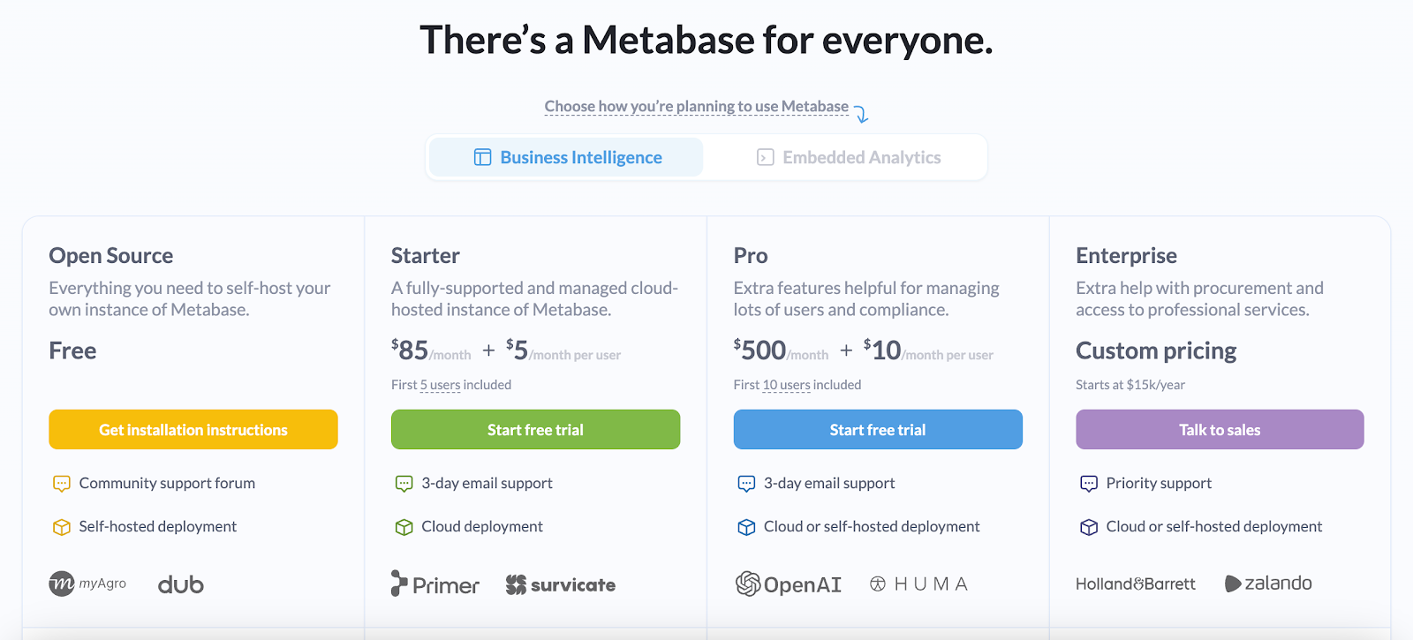1413x640 pixels.
Task: Click the Community support forum chat icon
Action: [x=62, y=484]
